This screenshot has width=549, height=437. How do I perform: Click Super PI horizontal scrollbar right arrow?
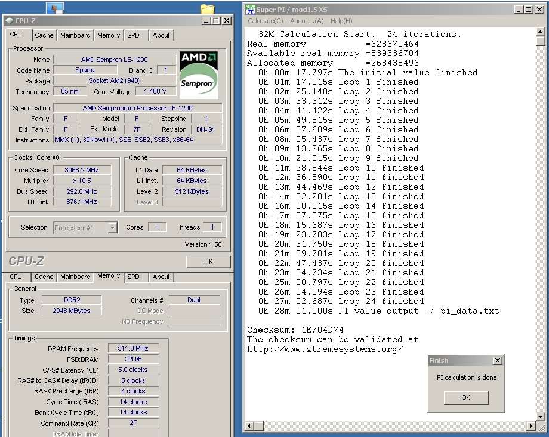coord(532,426)
